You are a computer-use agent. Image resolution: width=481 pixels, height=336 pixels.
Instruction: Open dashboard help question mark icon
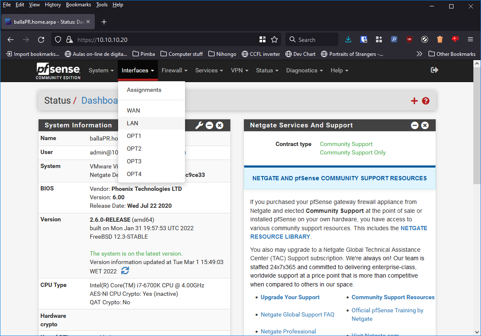click(x=426, y=101)
